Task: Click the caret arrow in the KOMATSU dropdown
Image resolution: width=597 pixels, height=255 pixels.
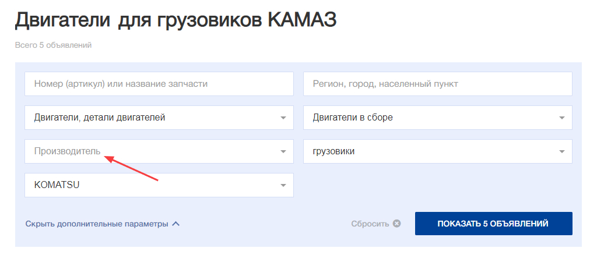Action: point(283,185)
